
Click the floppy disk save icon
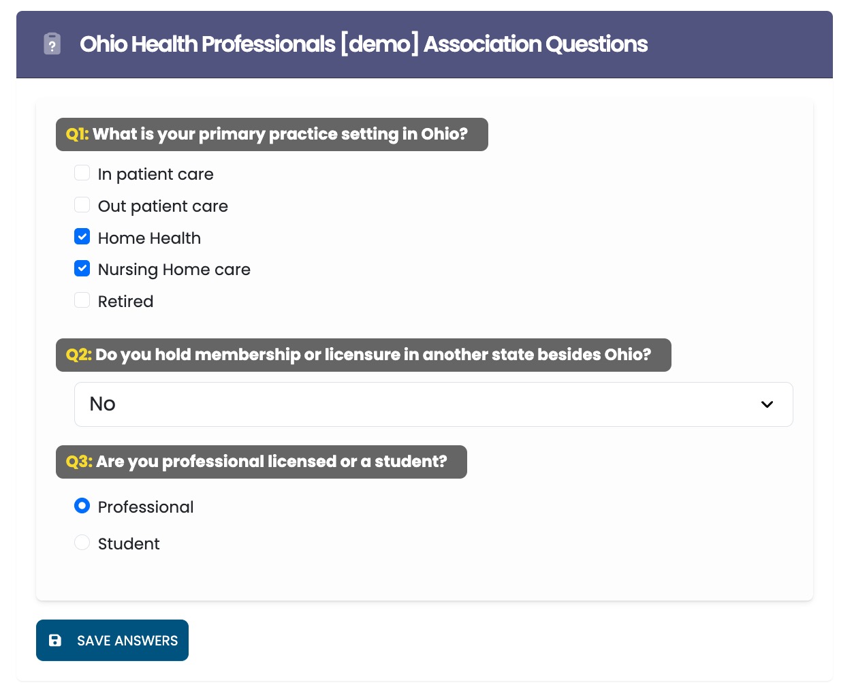pos(55,641)
